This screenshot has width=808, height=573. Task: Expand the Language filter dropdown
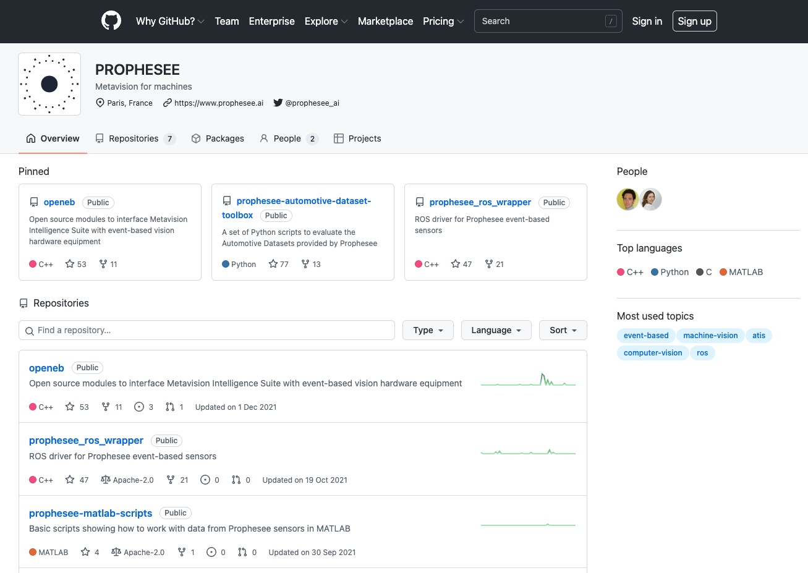[x=496, y=330]
